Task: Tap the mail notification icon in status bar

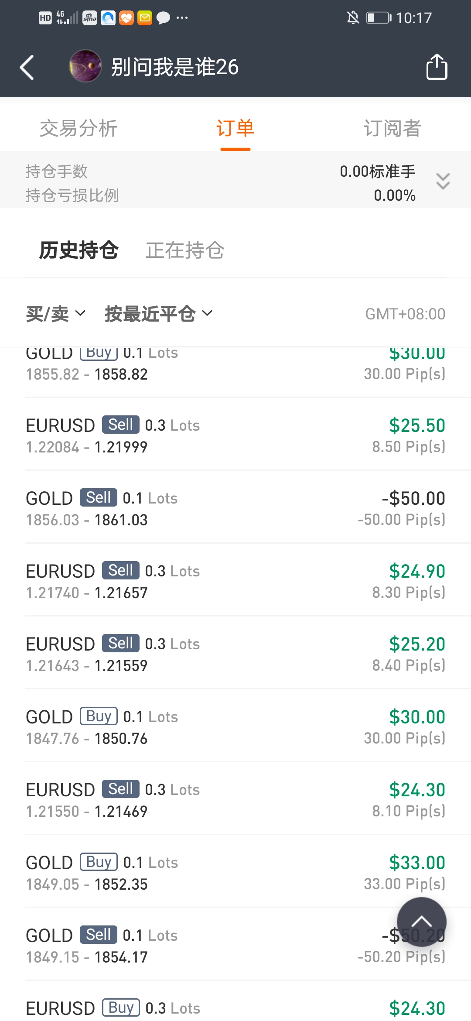Action: tap(145, 18)
